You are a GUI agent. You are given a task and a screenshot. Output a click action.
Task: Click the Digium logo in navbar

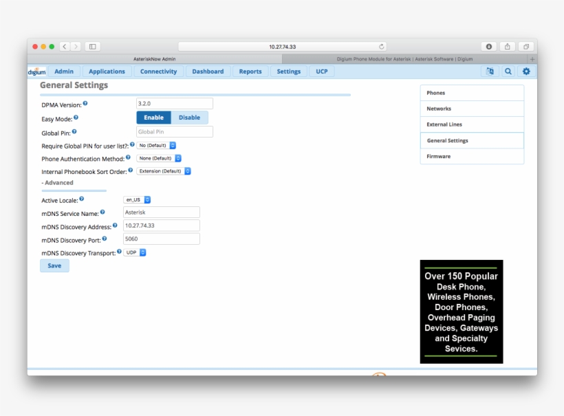36,71
